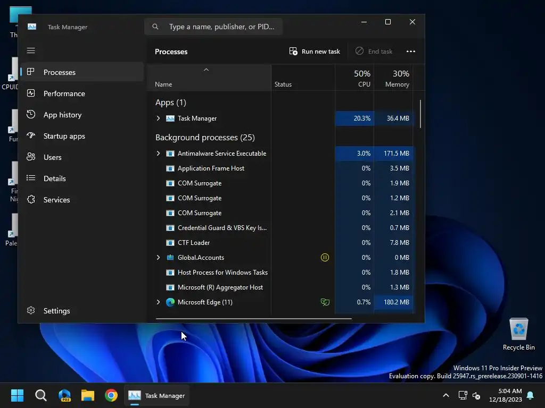Click the efficiency mode leaf icon for Edge
545x408 pixels.
pos(325,302)
